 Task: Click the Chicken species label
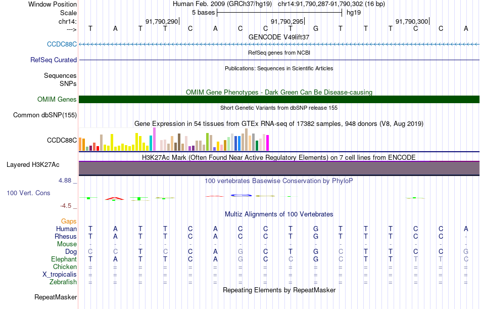[x=65, y=267]
